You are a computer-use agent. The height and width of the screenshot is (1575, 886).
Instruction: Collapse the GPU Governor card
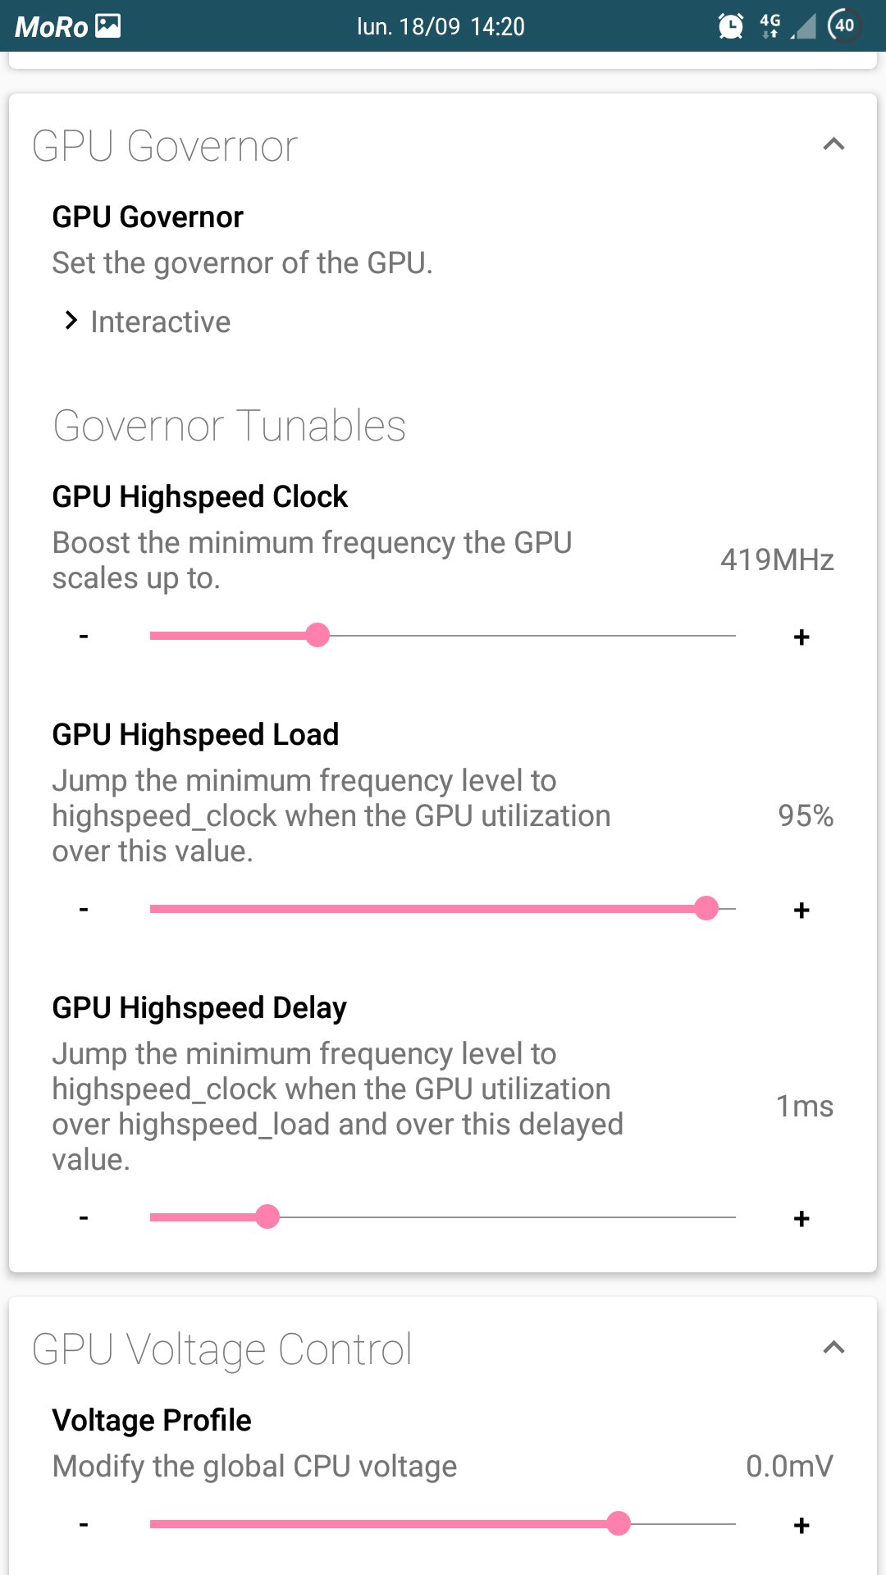coord(833,144)
